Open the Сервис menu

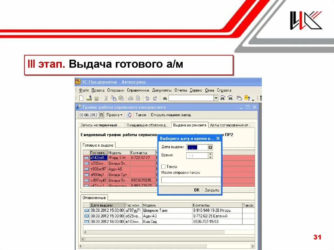196,90
